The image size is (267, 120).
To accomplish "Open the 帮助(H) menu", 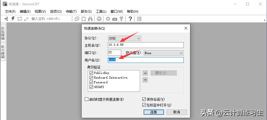I will pyautogui.click(x=133, y=12).
